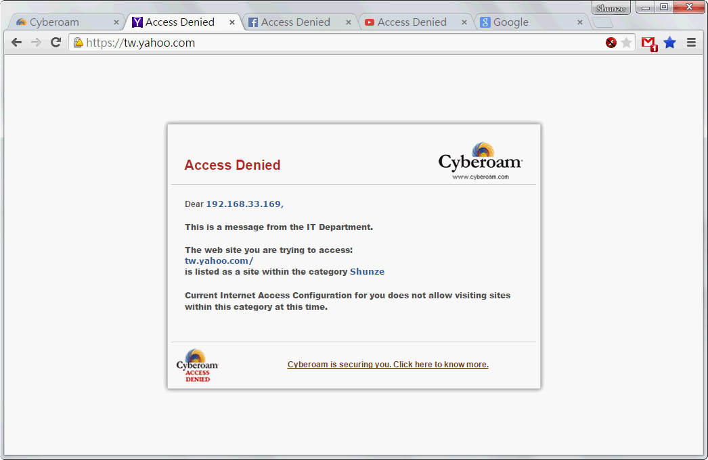Close the YouTube Access Denied tab
Screen dimensions: 708x460
(x=464, y=22)
